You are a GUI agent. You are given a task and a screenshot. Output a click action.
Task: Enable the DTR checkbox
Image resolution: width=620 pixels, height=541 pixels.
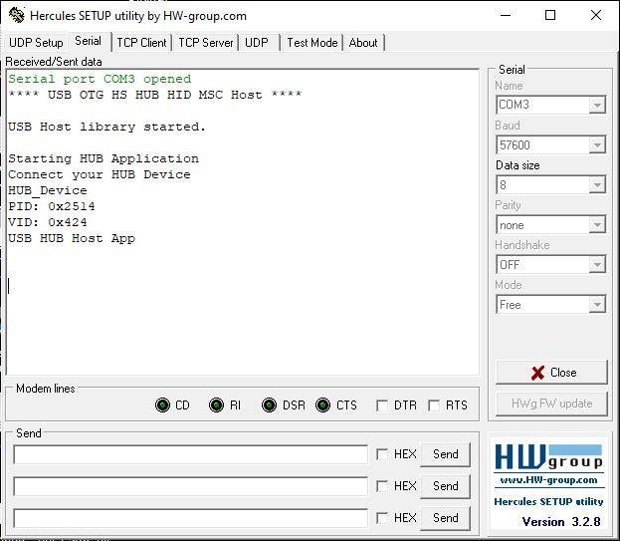point(381,406)
